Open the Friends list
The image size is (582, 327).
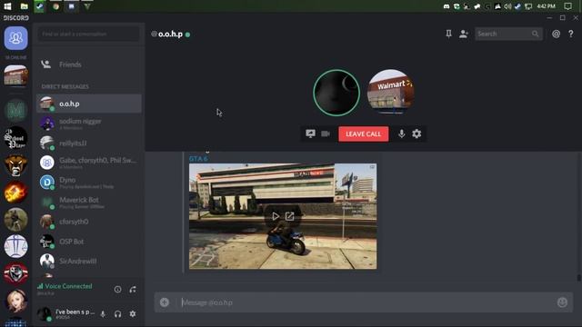click(x=89, y=64)
